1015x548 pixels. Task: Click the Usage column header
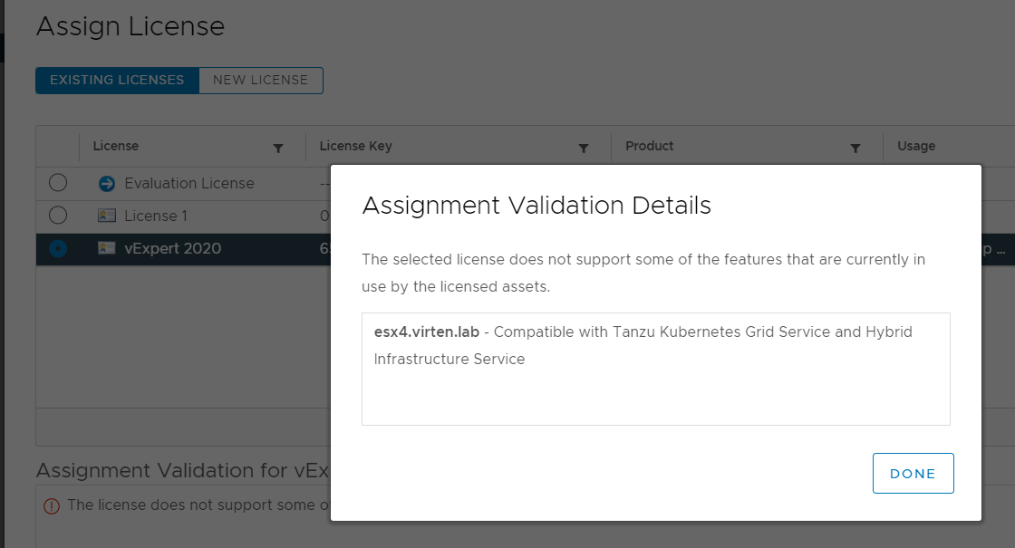click(x=916, y=146)
